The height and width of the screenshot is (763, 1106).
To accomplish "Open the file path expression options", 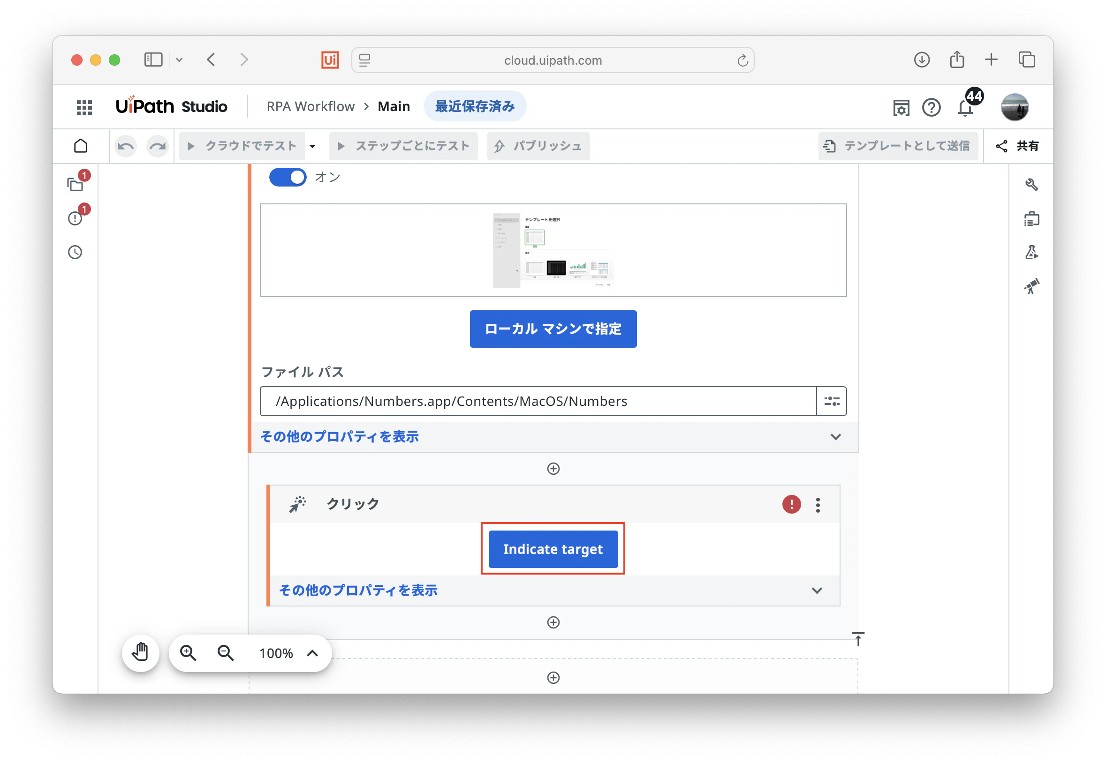I will [832, 401].
